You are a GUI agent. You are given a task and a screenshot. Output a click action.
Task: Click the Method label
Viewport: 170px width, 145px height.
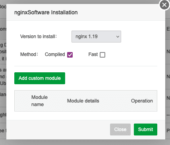pyautogui.click(x=29, y=54)
